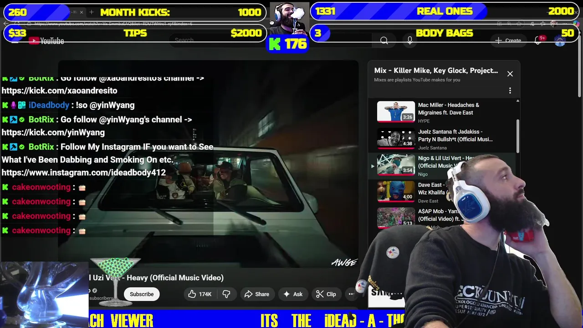The width and height of the screenshot is (583, 328).
Task: Play Mac Miller Headaches & Migraines thumbnail
Action: [396, 112]
